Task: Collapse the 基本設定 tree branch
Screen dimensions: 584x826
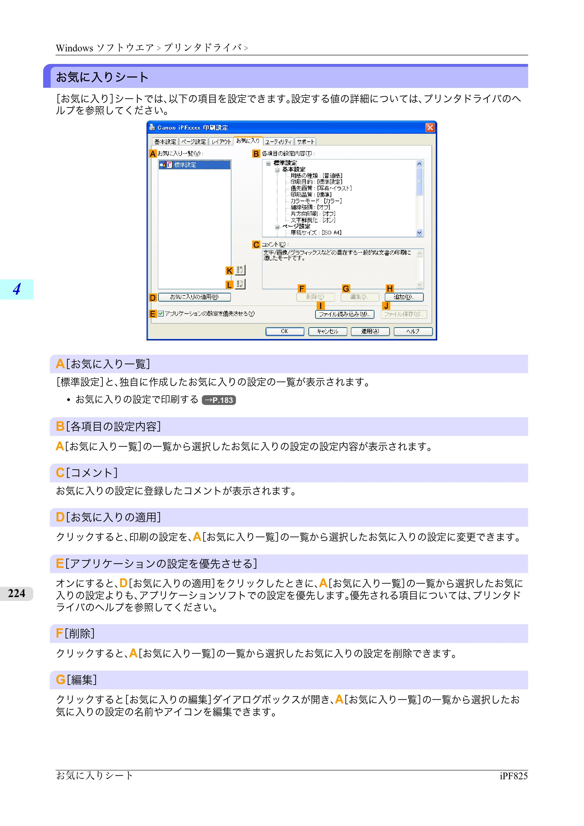Action: [277, 170]
